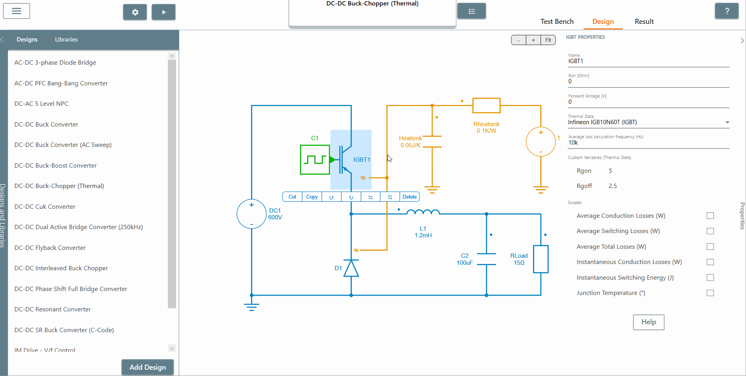Screen dimensions: 746x376
Task: Switch to the Result tab
Action: 644,22
